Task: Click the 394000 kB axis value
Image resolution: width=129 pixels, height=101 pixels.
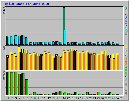Action: click(4, 76)
